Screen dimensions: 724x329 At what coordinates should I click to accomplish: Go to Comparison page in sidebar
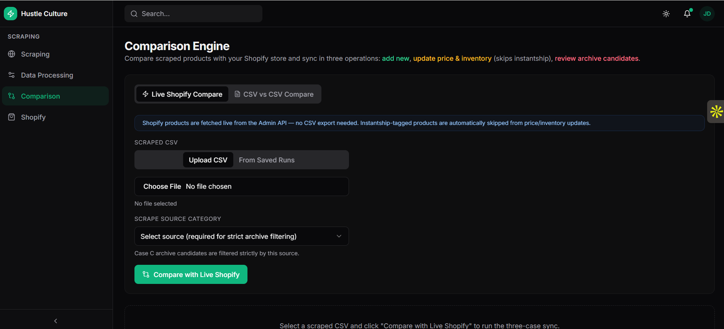pos(56,96)
